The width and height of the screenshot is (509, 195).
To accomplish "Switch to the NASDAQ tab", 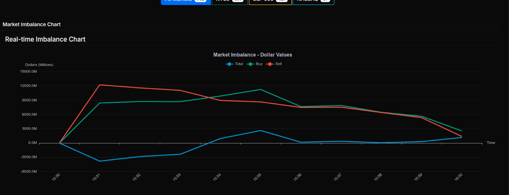I will [x=313, y=1].
